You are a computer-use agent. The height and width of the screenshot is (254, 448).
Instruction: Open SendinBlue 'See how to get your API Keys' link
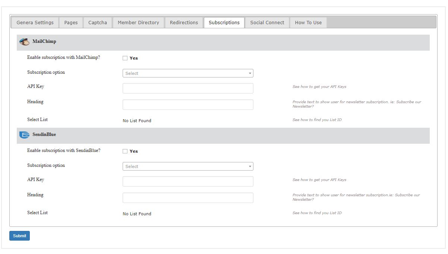click(319, 180)
